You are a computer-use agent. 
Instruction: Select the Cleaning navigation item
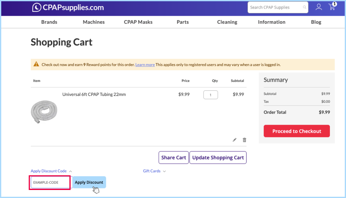point(227,22)
